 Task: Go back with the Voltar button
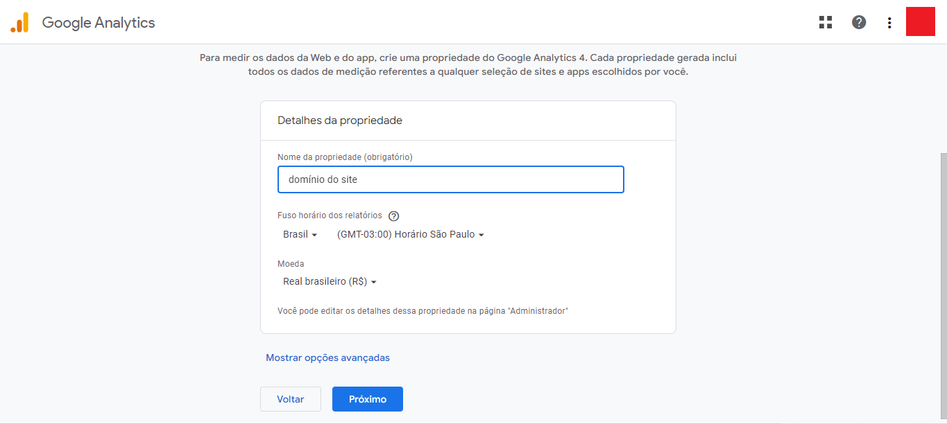click(291, 399)
